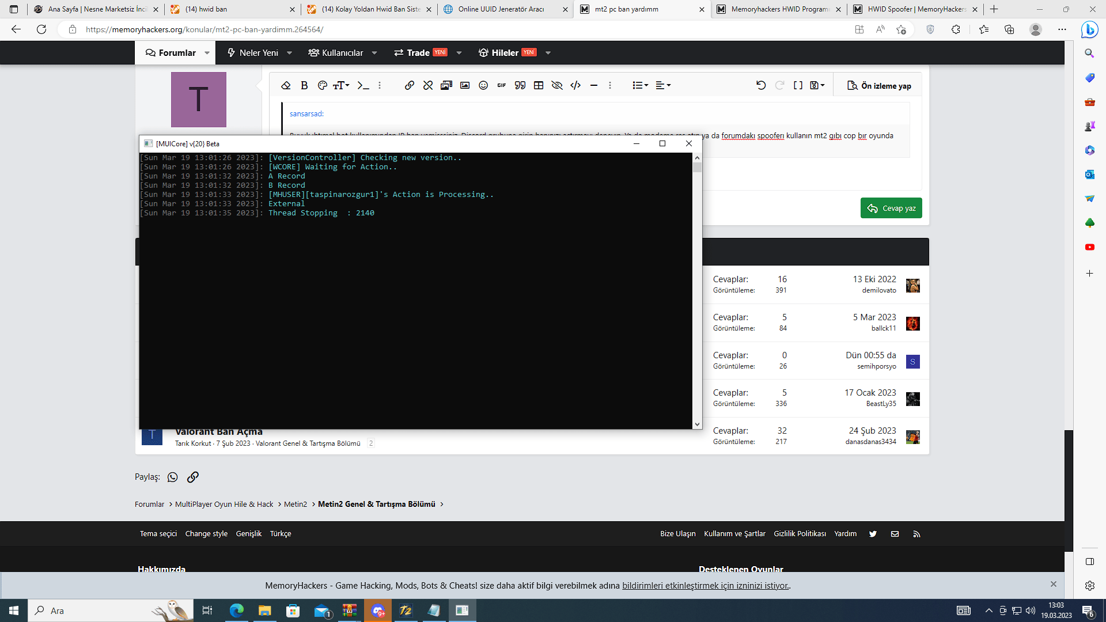Undo the last edit in the editor
This screenshot has width=1106, height=622.
click(x=761, y=85)
